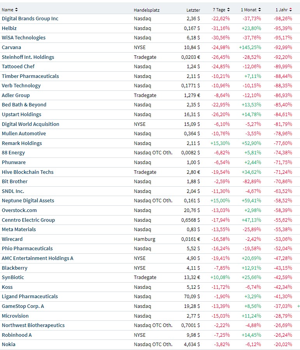Sort table by Name column arrows
Viewport: 300px width, 350px height.
coord(16,10)
